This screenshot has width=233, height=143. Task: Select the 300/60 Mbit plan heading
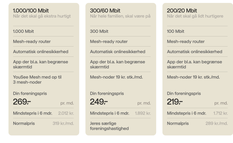coord(105,11)
